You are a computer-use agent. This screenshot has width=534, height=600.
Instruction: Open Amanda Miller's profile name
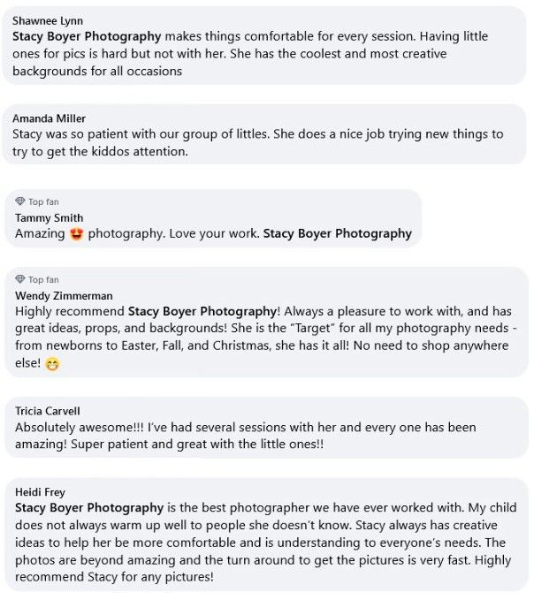49,118
